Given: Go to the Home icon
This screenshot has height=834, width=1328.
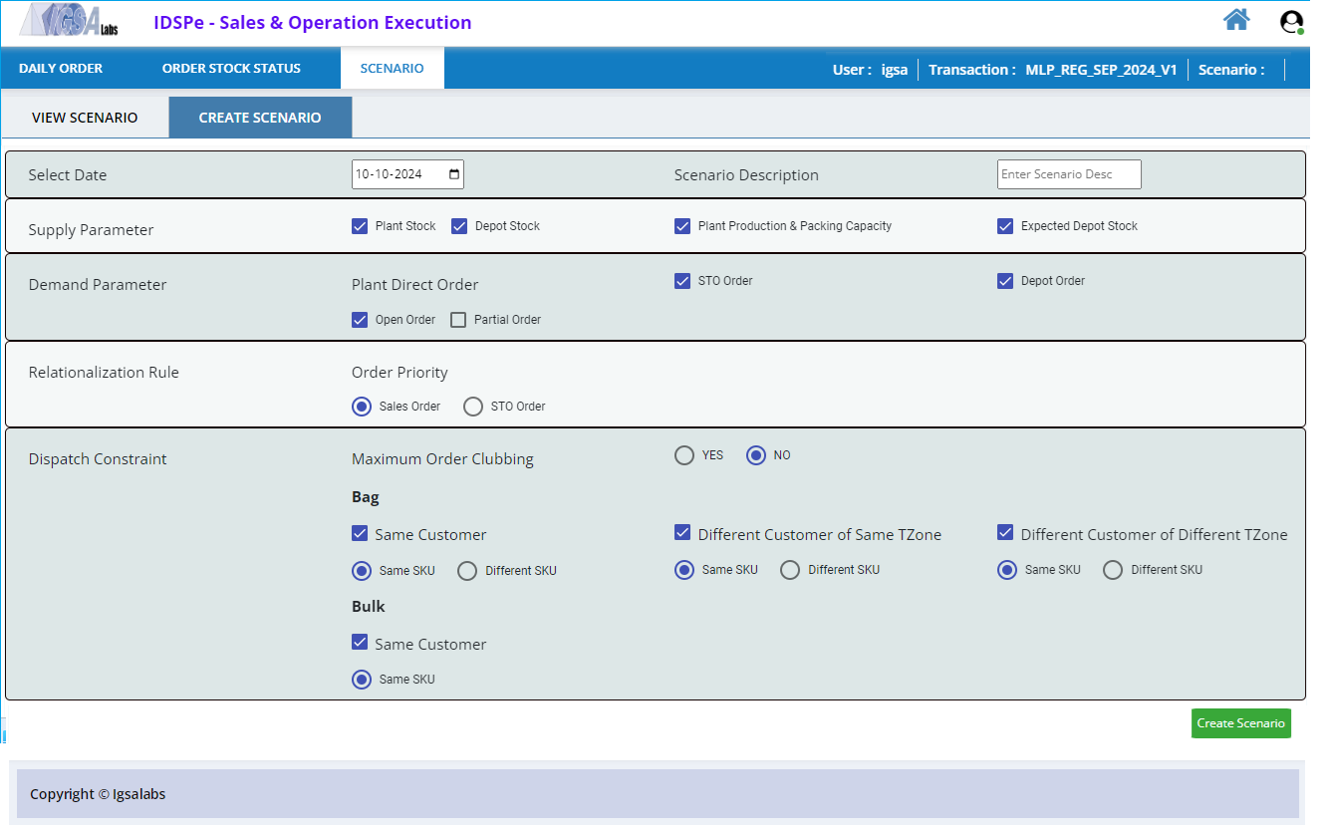Looking at the screenshot, I should [1236, 20].
